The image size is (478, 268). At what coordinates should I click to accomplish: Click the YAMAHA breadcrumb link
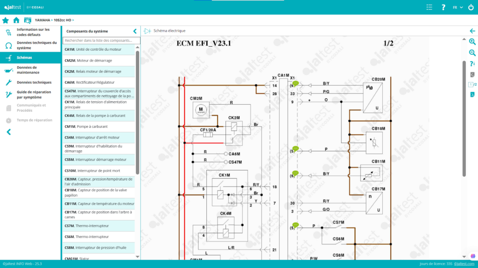[x=42, y=20]
